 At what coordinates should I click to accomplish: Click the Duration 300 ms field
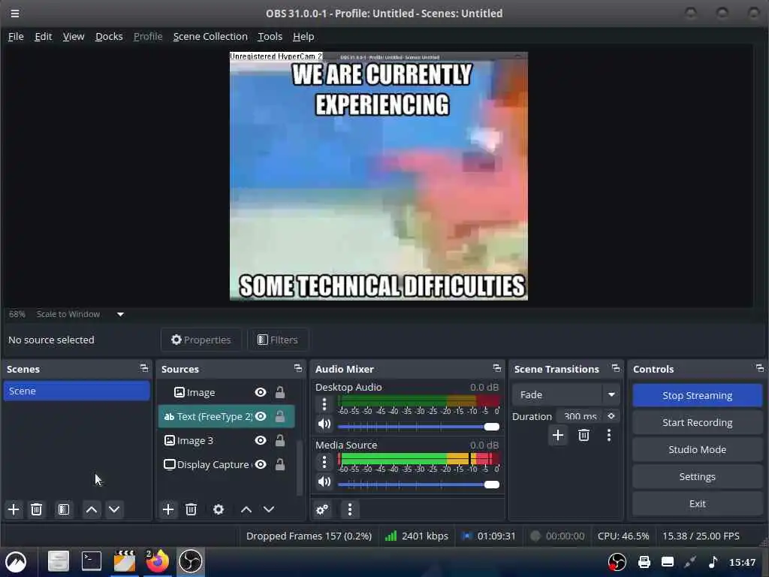[x=581, y=416]
